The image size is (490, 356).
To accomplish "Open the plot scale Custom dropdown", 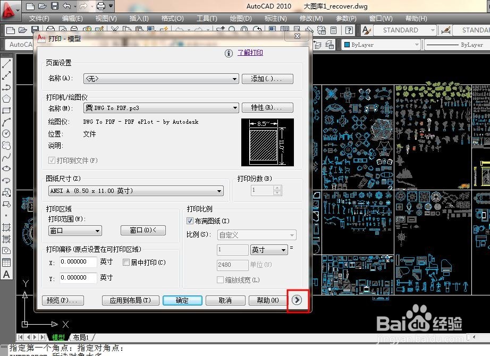I will point(257,235).
